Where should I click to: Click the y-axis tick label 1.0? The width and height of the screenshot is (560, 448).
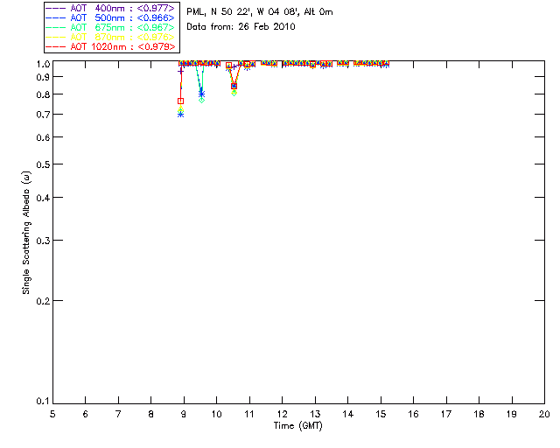click(43, 64)
